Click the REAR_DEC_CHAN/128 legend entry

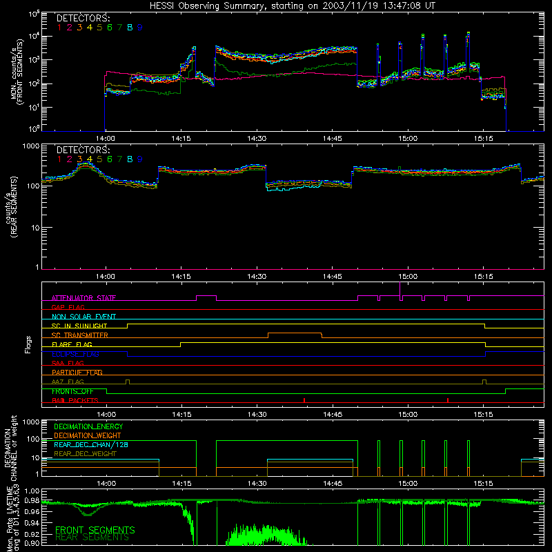(91, 444)
